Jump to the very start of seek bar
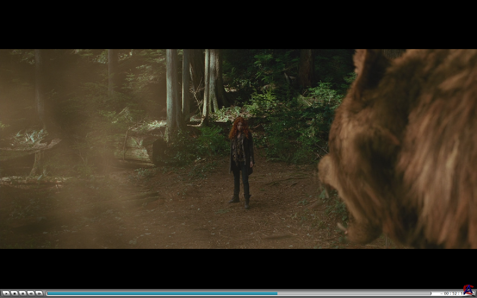The height and width of the screenshot is (298, 477). click(48, 293)
